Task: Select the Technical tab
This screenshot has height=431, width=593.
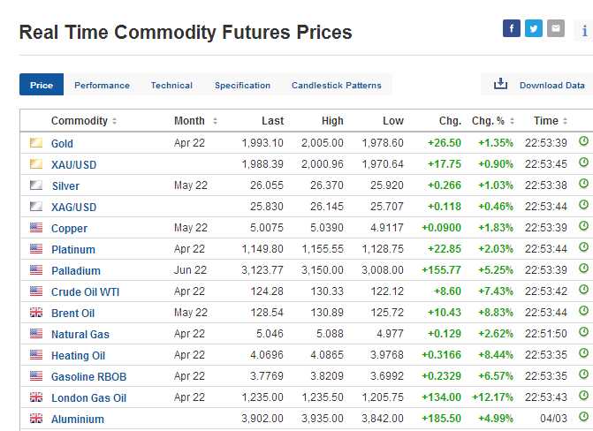Action: tap(171, 86)
